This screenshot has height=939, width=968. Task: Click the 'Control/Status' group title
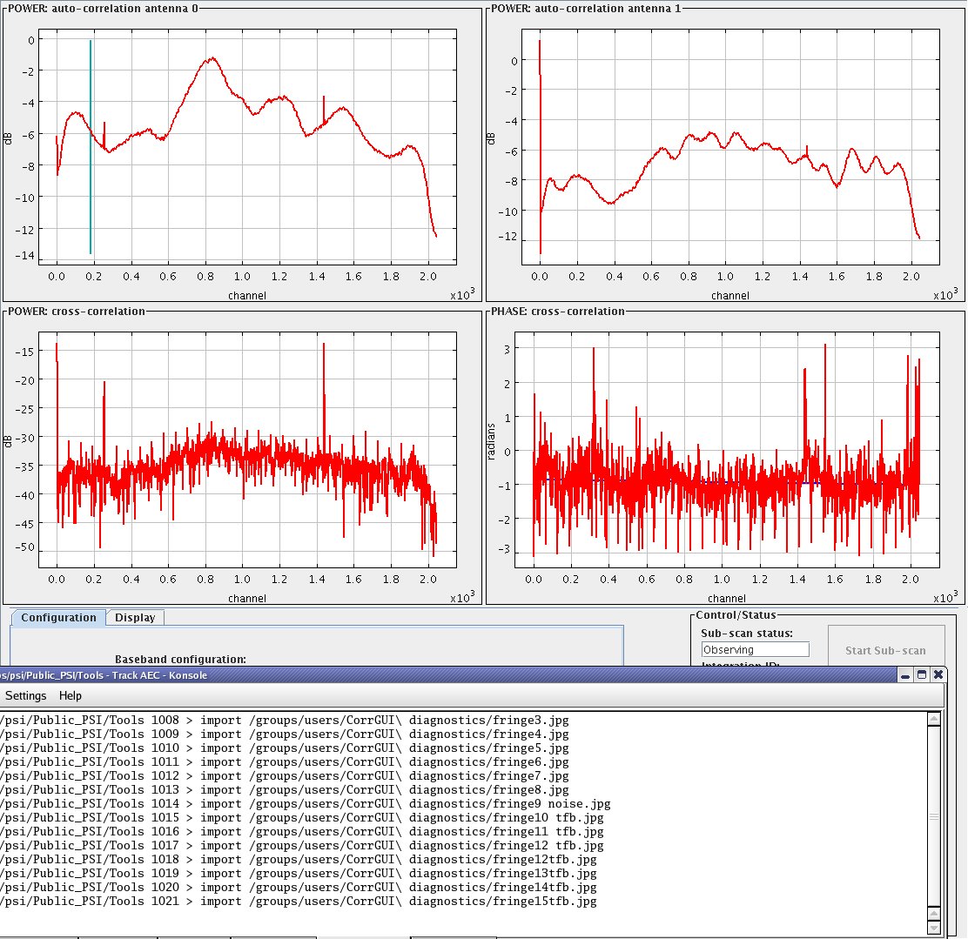(x=736, y=615)
